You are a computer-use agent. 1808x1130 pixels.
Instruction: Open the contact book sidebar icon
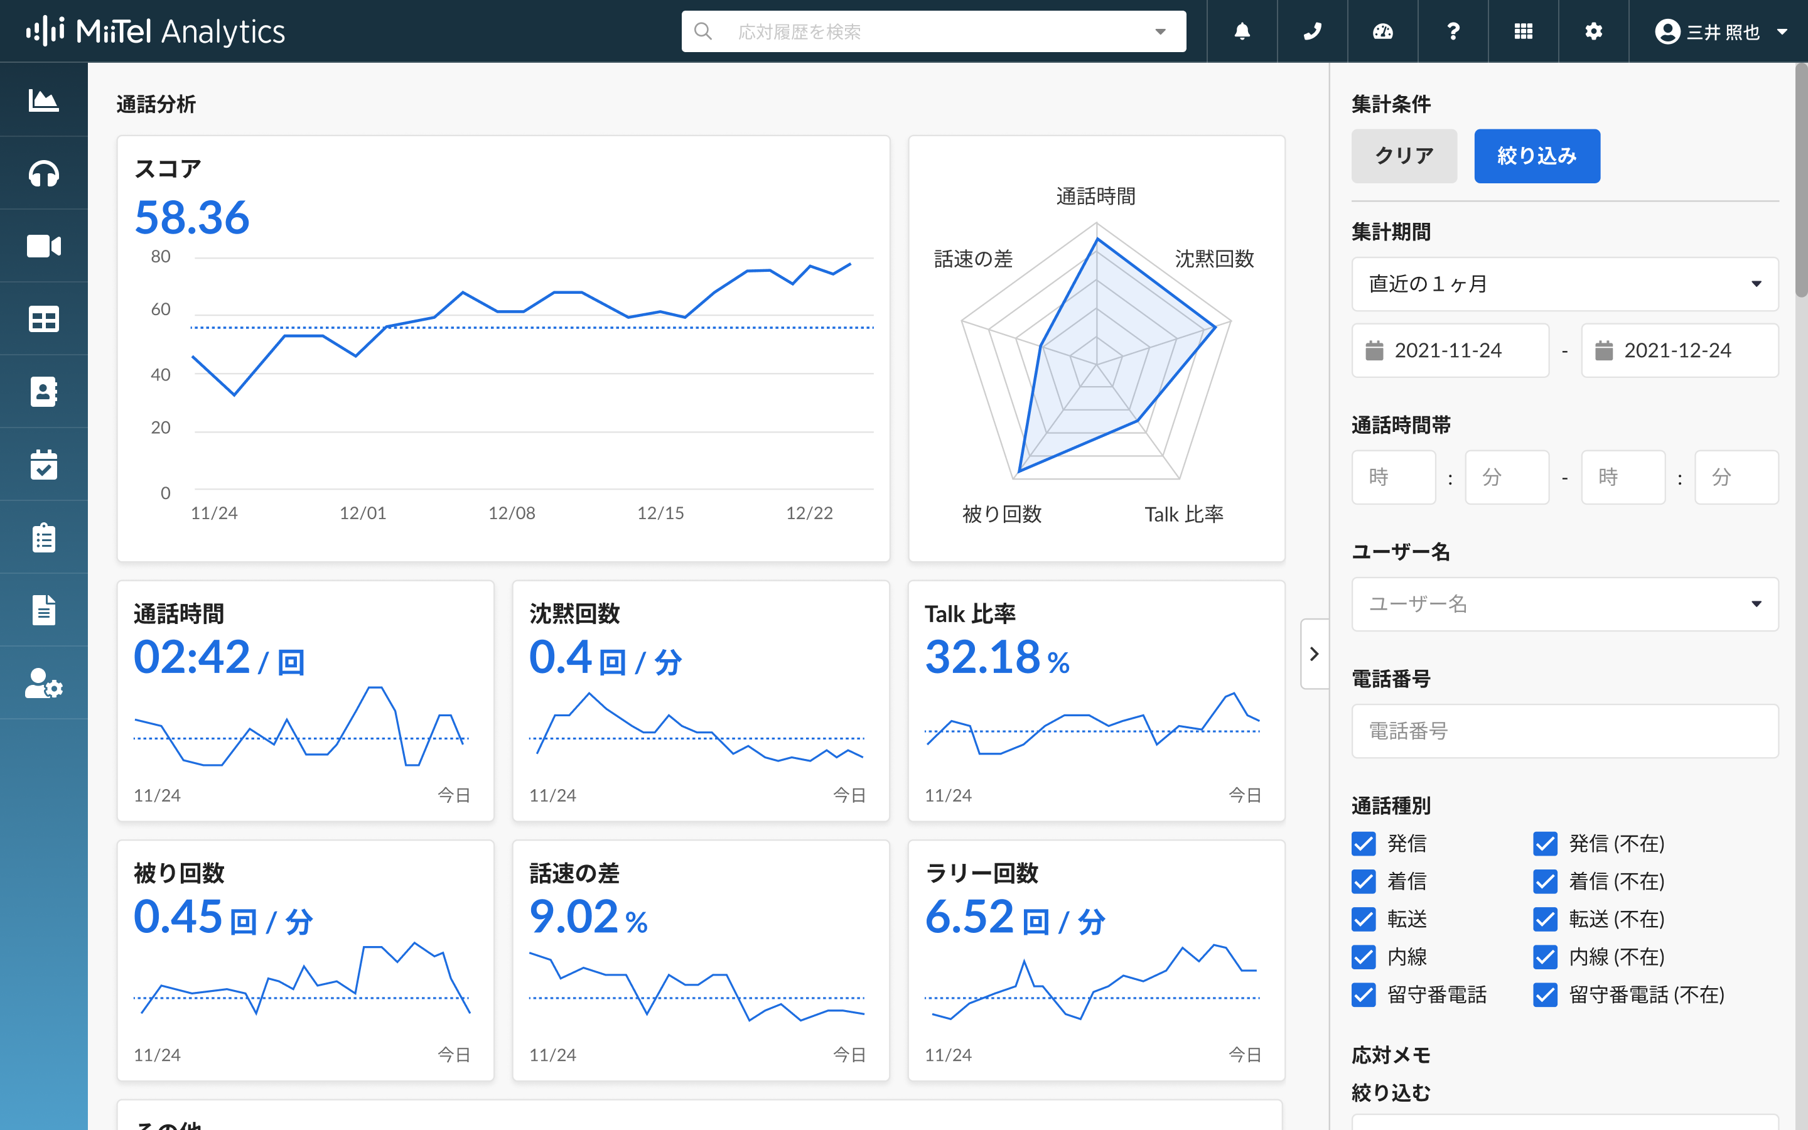pyautogui.click(x=43, y=392)
